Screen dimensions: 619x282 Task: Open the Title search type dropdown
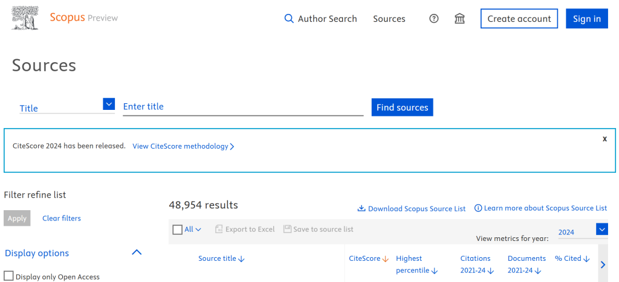click(109, 104)
